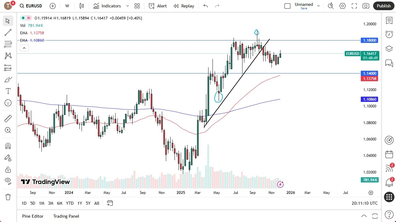Open notifications via the bell icon
The width and height of the screenshot is (396, 222).
pos(389,182)
